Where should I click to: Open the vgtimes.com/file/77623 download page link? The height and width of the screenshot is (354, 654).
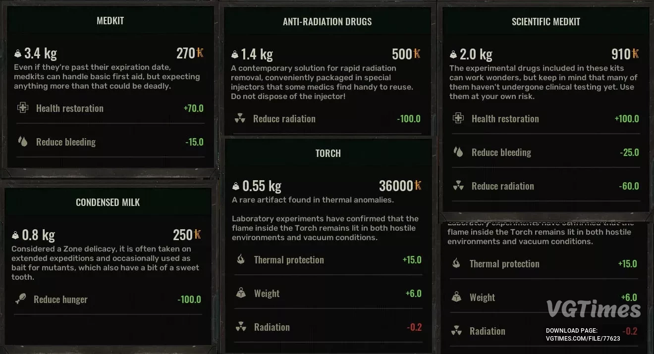[583, 339]
